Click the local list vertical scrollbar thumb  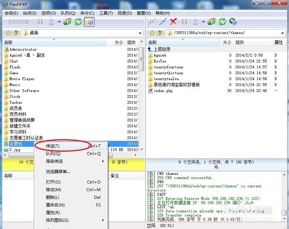click(142, 59)
